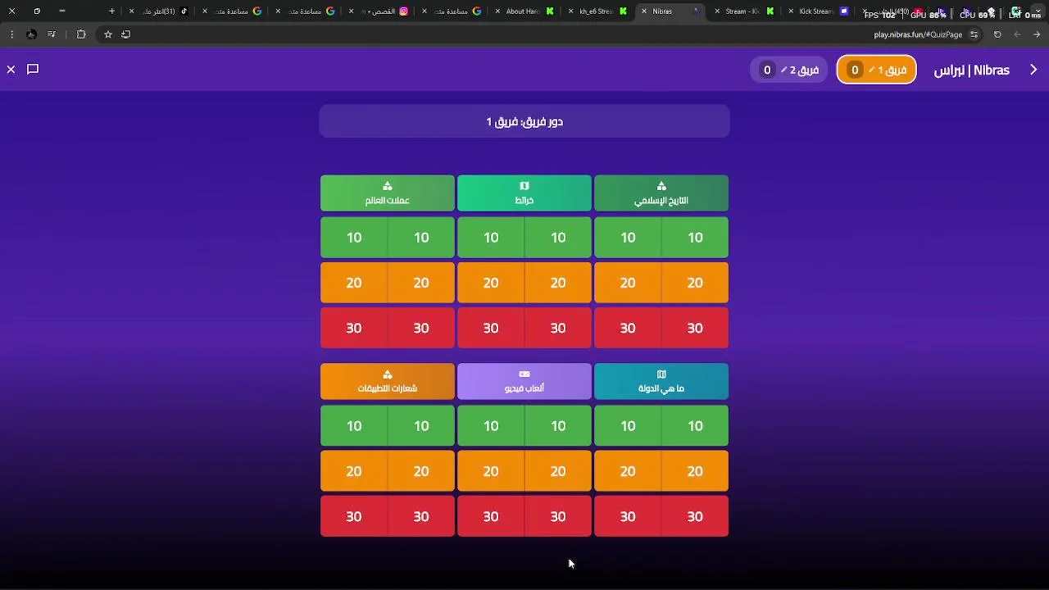The height and width of the screenshot is (590, 1049).
Task: Click the دور فريق: فريق 1 turn banner
Action: point(524,121)
